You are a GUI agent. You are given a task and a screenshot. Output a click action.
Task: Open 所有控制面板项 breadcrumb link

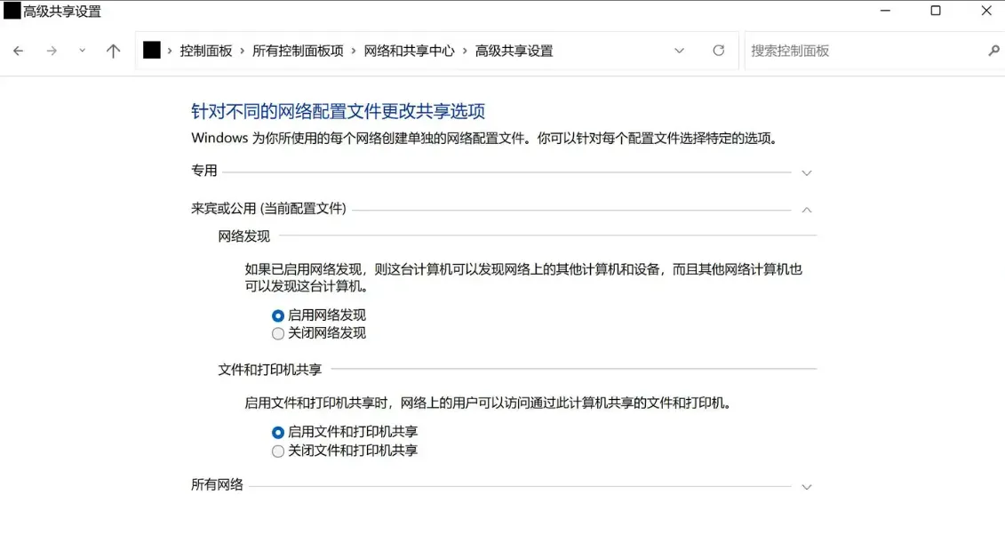pyautogui.click(x=298, y=51)
